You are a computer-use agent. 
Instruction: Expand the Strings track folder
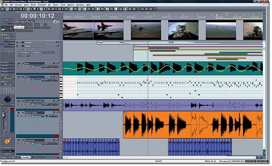(17, 43)
